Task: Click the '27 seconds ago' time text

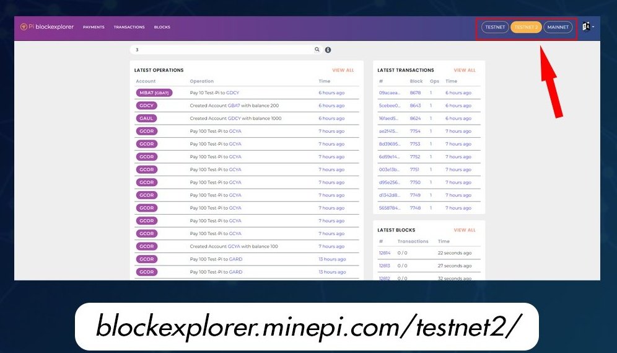Action: click(x=455, y=266)
